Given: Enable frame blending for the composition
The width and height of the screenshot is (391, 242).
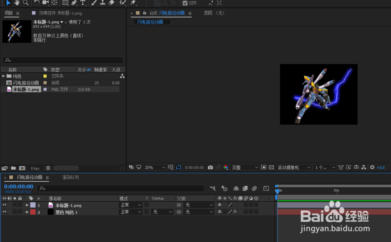Looking at the screenshot, I should coord(246,188).
